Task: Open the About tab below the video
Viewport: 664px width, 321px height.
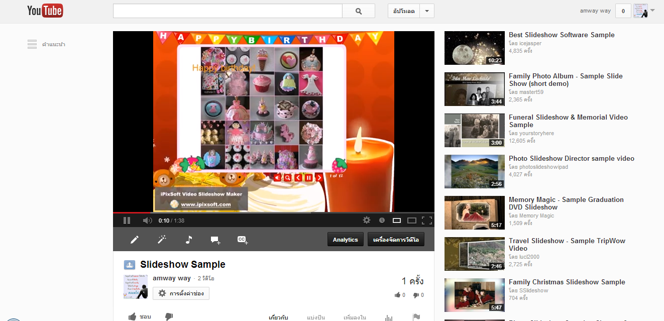Action: click(x=279, y=317)
